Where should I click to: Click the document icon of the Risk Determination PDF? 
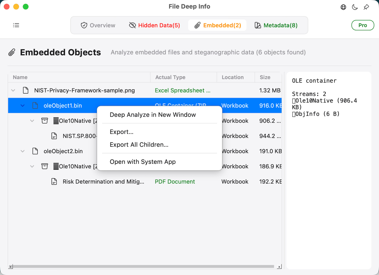point(54,181)
